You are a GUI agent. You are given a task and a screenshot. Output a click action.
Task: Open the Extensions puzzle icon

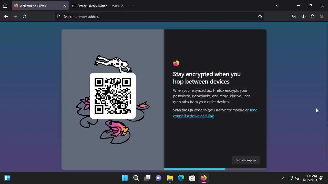(313, 16)
